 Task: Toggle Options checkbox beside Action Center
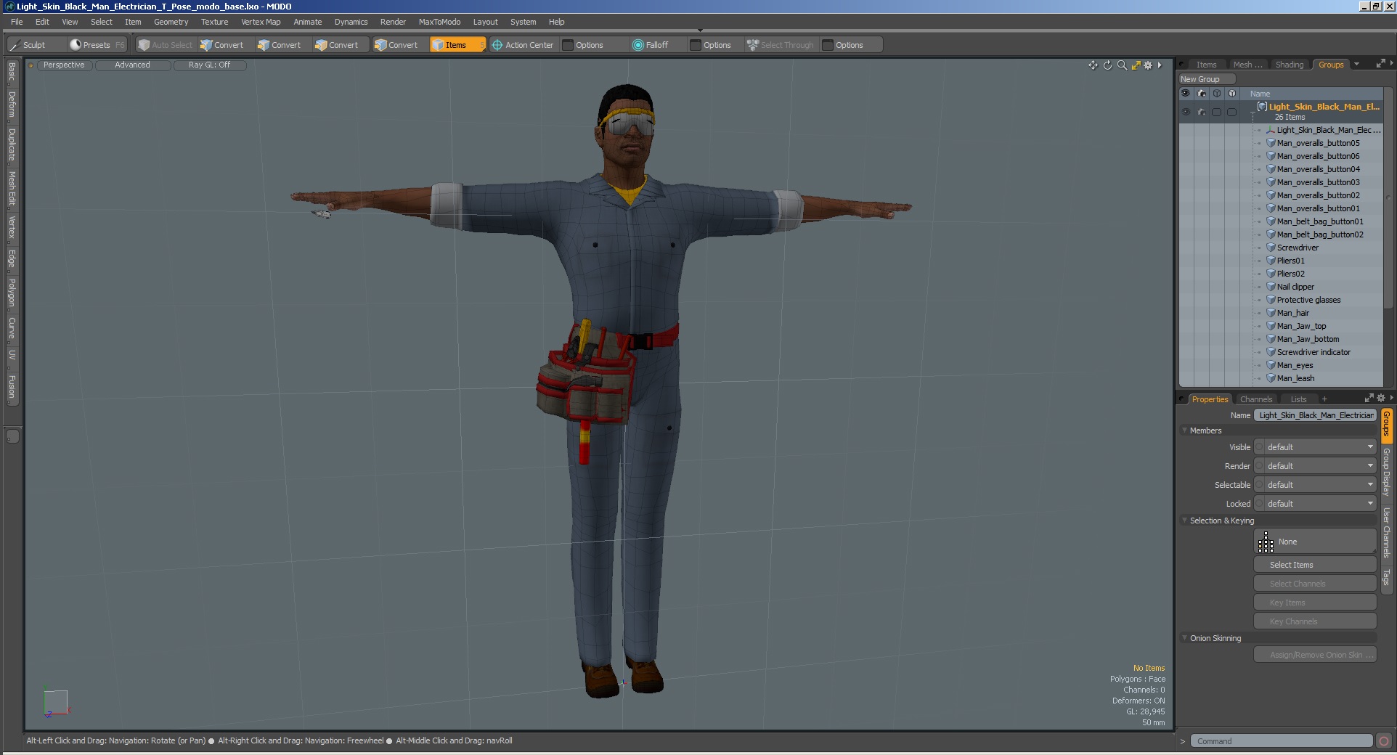[568, 45]
